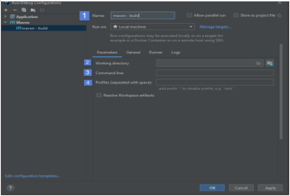Click the Copy Configuration icon
The height and width of the screenshot is (196, 290).
[24, 10]
